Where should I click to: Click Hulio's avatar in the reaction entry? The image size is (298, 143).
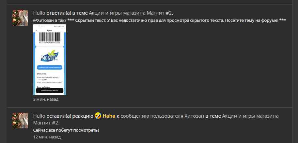pyautogui.click(x=20, y=121)
